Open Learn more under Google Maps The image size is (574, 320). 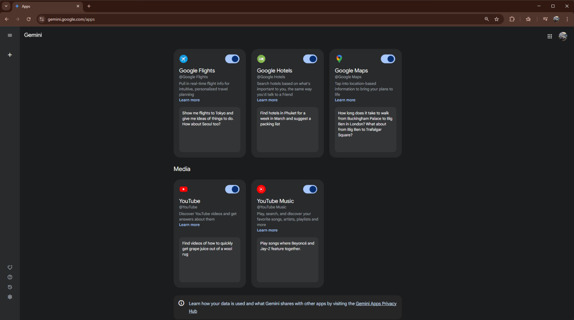(x=345, y=100)
